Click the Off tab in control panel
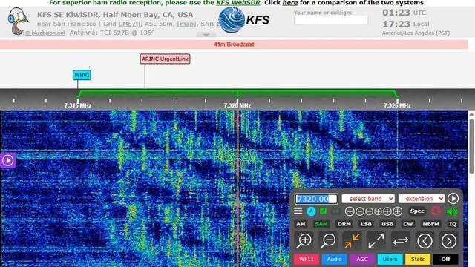 click(x=445, y=259)
